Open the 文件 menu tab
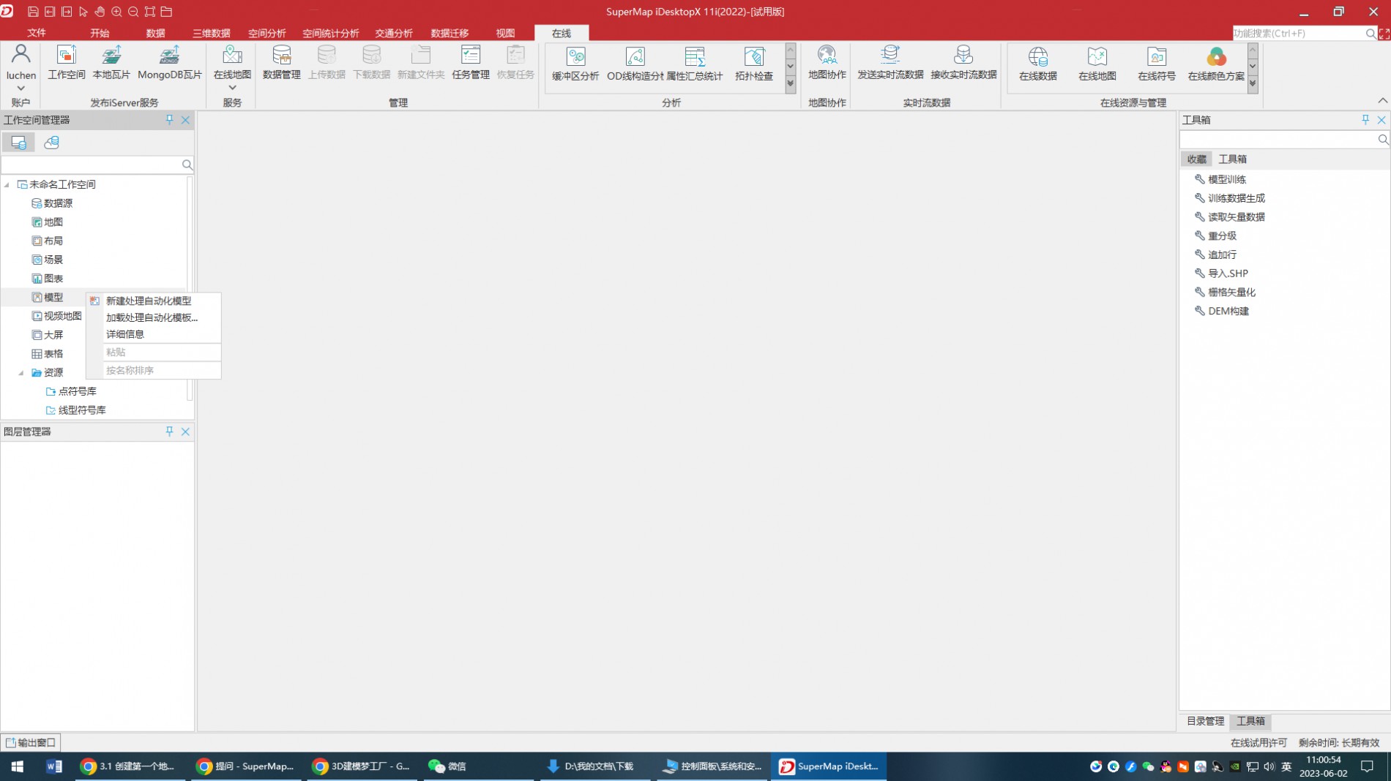Image resolution: width=1391 pixels, height=781 pixels. [x=36, y=33]
